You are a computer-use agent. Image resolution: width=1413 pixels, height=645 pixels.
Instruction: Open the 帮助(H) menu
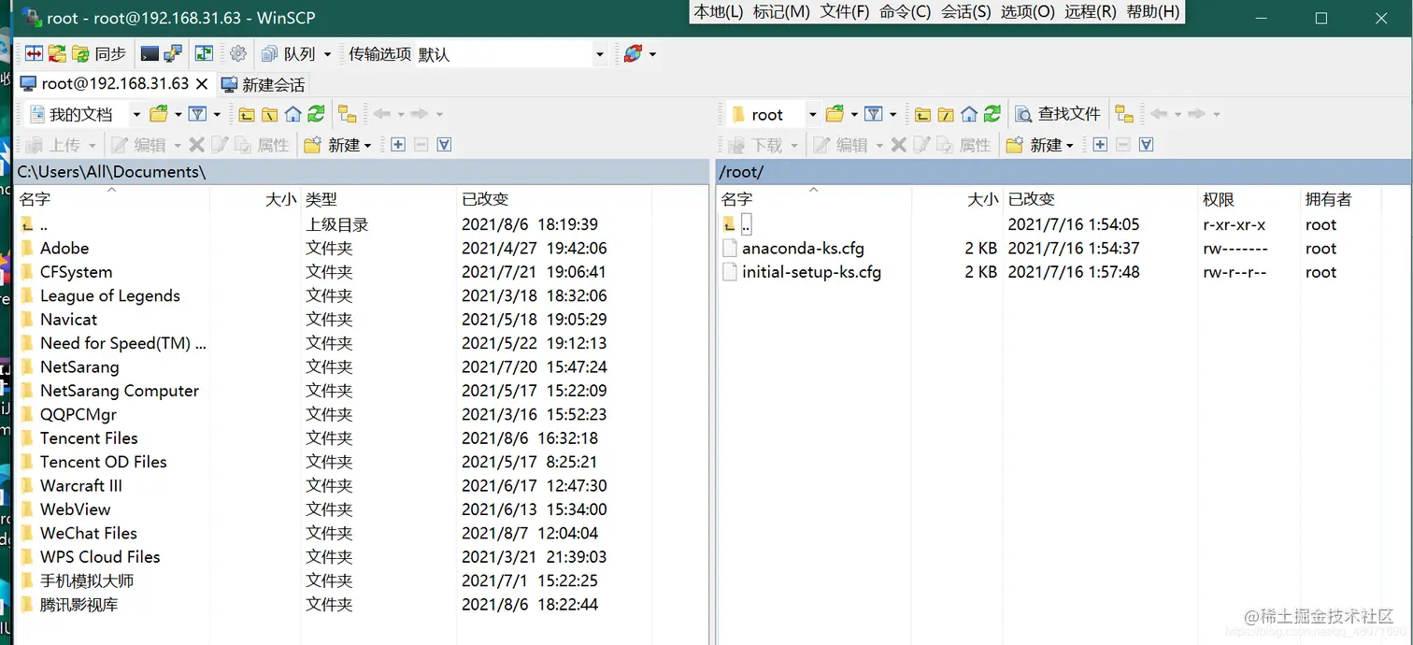click(1153, 12)
